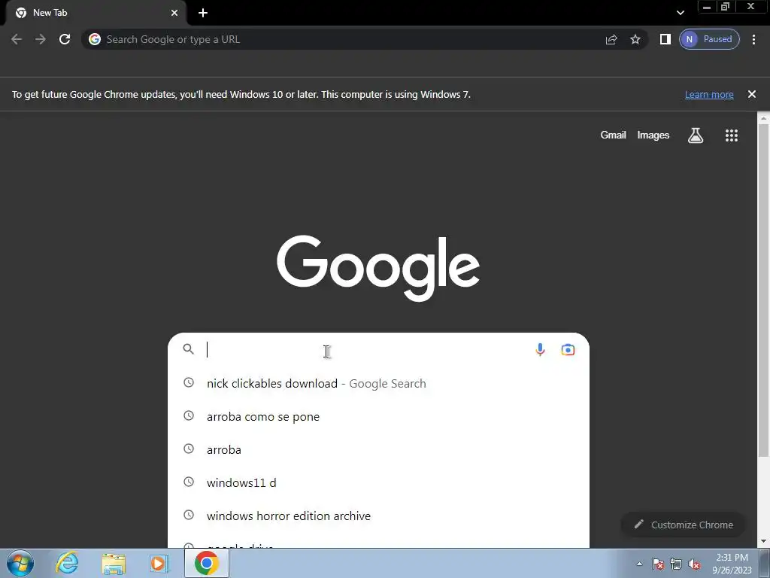Click the forward navigation arrow
Image resolution: width=770 pixels, height=578 pixels.
point(41,39)
